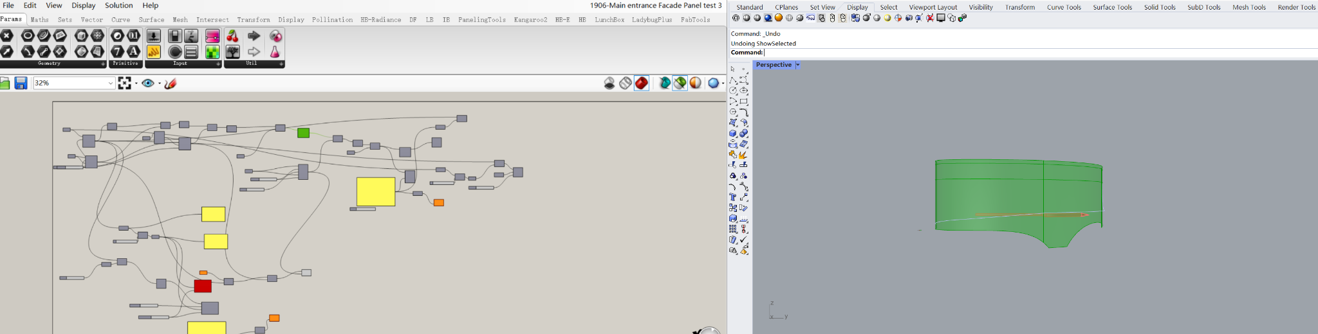The image size is (1318, 334).
Task: Select the cherries icon in the Util panel
Action: [x=232, y=36]
